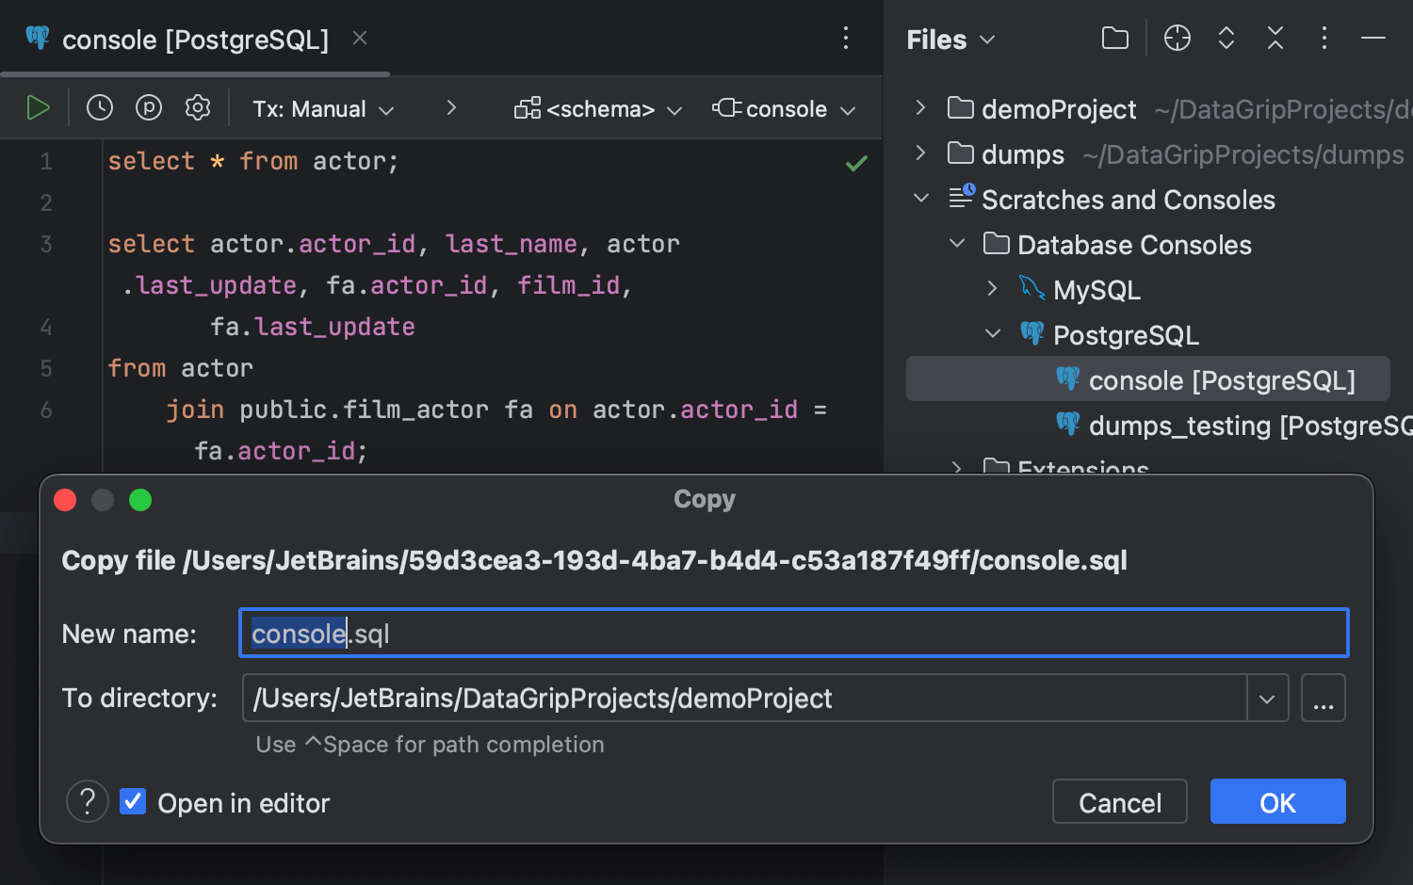Collapse all nodes using Files toolbar icon
This screenshot has width=1413, height=885.
point(1275,39)
